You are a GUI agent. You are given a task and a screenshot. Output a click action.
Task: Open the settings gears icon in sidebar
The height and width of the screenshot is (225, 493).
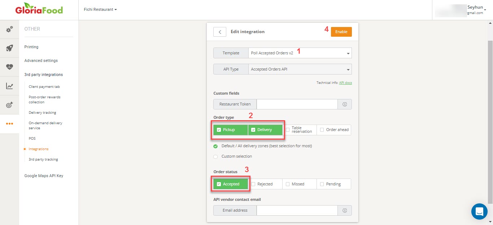click(x=9, y=29)
